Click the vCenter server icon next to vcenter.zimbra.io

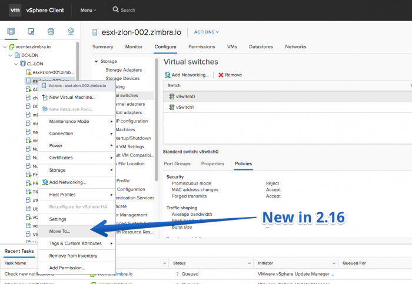[x=11, y=46]
